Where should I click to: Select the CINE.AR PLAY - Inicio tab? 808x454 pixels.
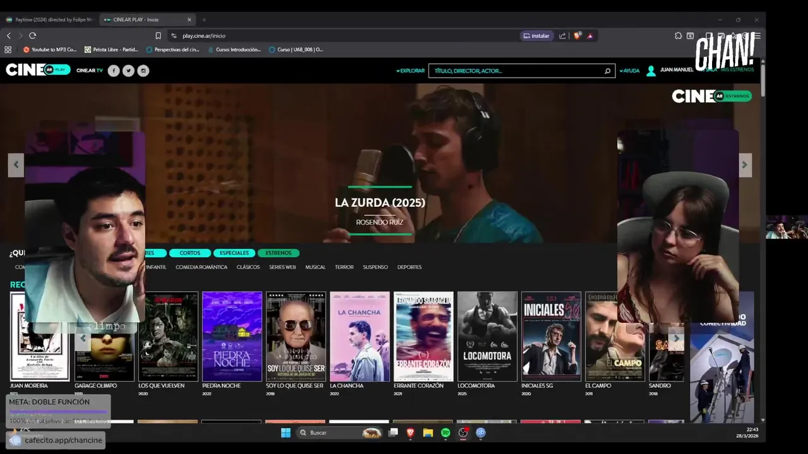point(147,20)
